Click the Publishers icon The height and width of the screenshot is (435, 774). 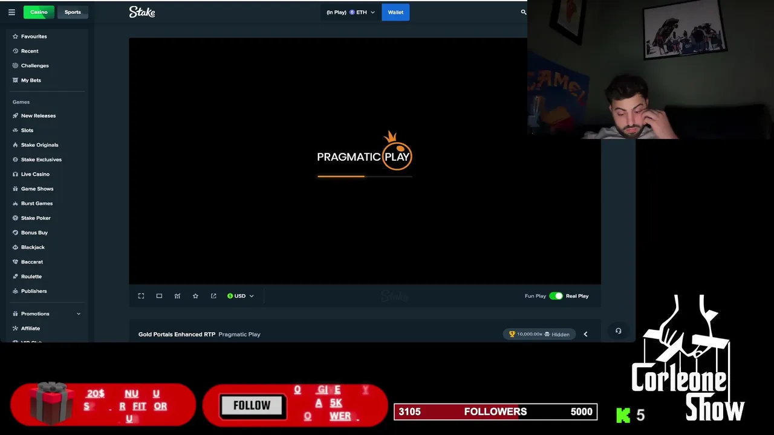point(16,291)
